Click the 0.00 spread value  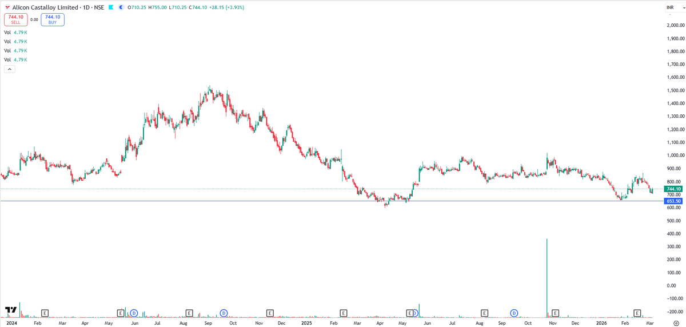[x=34, y=19]
